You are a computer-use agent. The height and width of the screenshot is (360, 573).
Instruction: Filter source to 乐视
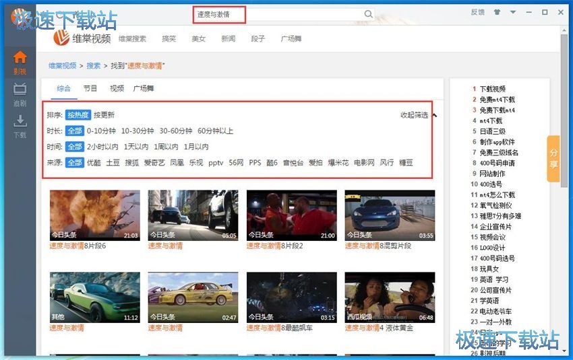pos(196,163)
